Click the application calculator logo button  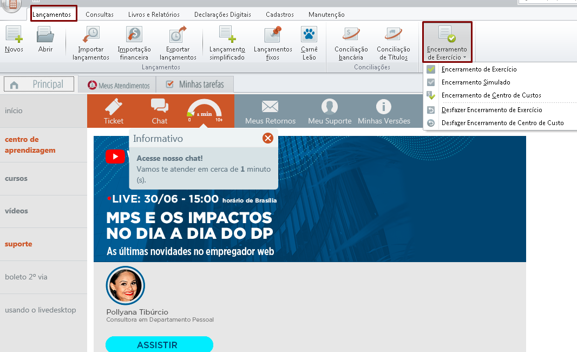pyautogui.click(x=12, y=5)
